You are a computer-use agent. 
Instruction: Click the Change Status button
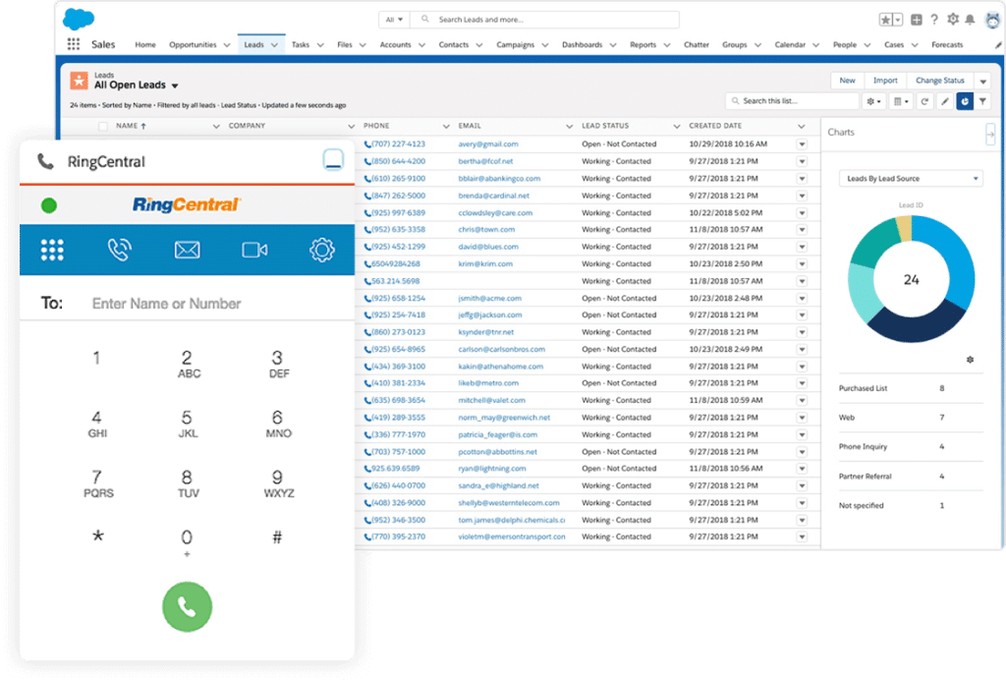(x=940, y=81)
